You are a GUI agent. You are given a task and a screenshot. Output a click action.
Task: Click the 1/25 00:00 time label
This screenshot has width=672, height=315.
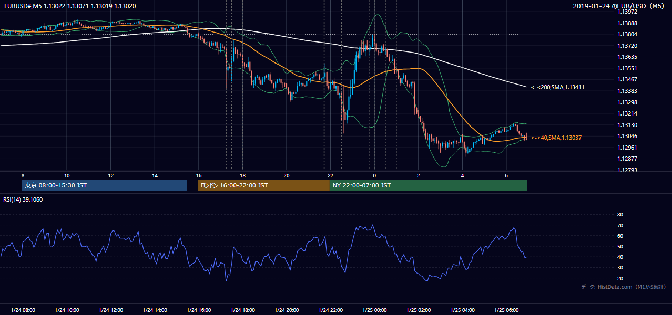click(374, 310)
